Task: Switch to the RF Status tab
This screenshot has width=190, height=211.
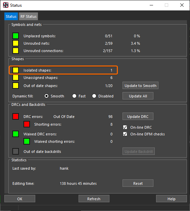Action: pyautogui.click(x=29, y=16)
